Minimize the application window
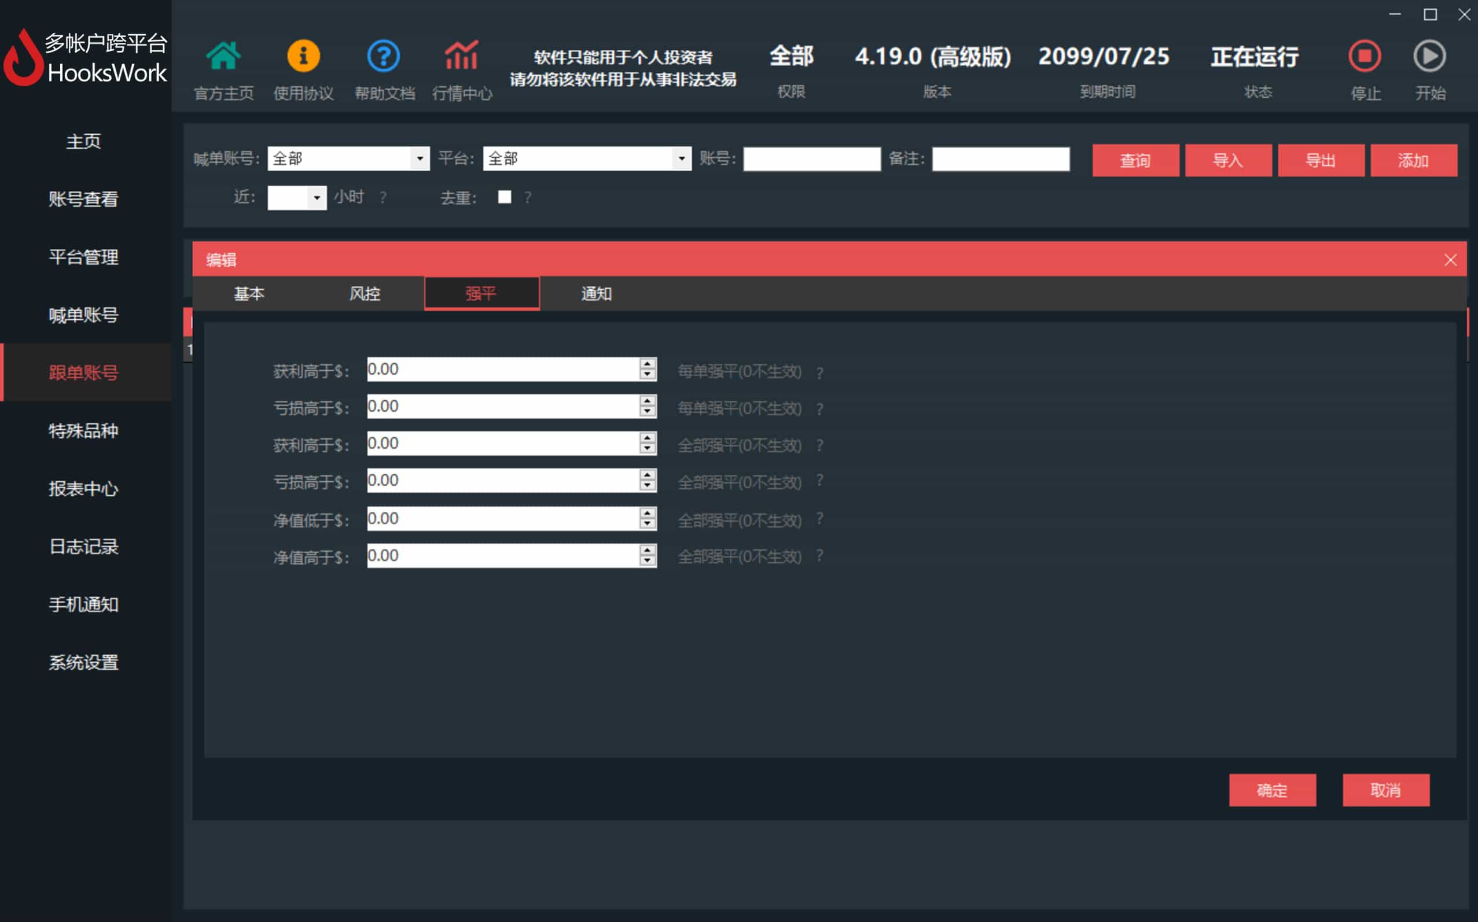Viewport: 1478px width, 922px height. [1395, 14]
